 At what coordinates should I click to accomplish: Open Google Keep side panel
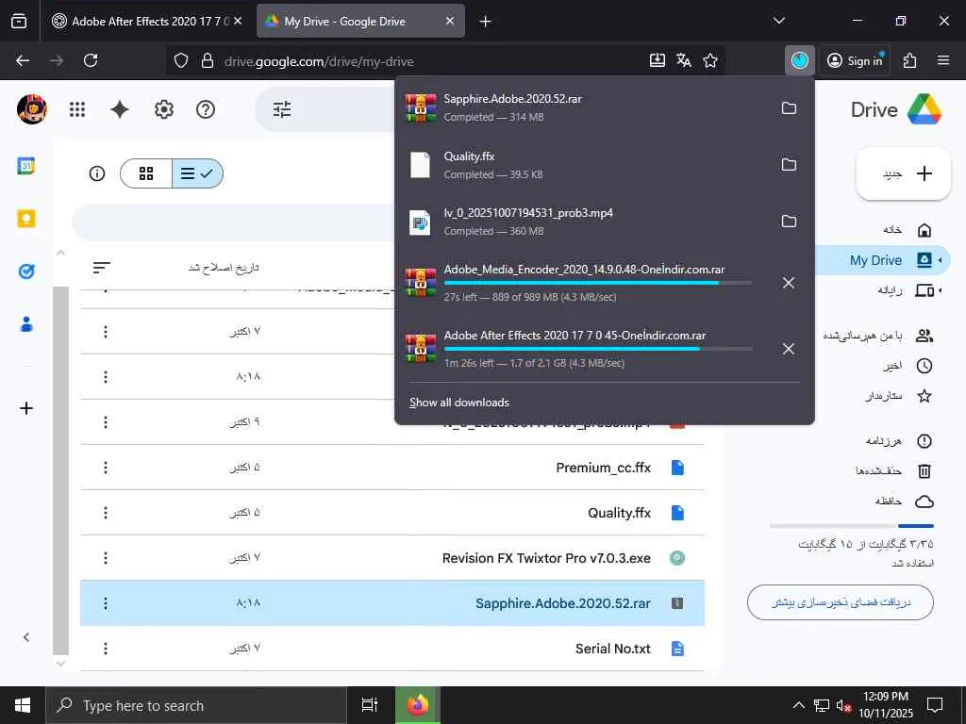point(25,219)
